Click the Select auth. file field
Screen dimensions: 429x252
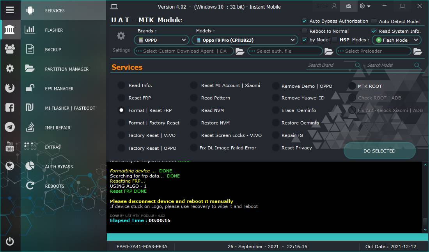click(285, 51)
